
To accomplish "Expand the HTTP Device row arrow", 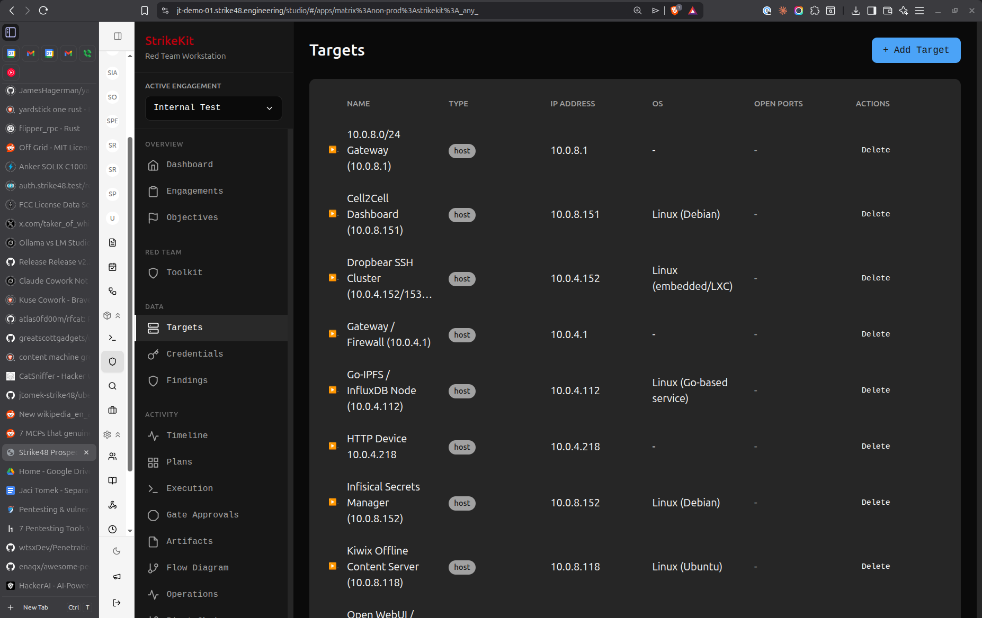I will point(333,446).
